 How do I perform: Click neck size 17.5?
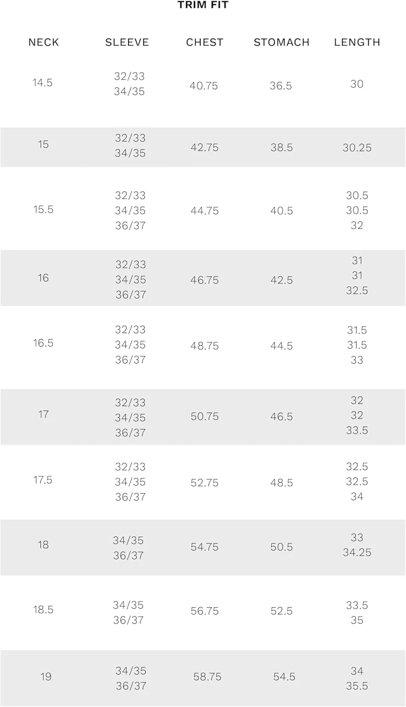(x=43, y=480)
